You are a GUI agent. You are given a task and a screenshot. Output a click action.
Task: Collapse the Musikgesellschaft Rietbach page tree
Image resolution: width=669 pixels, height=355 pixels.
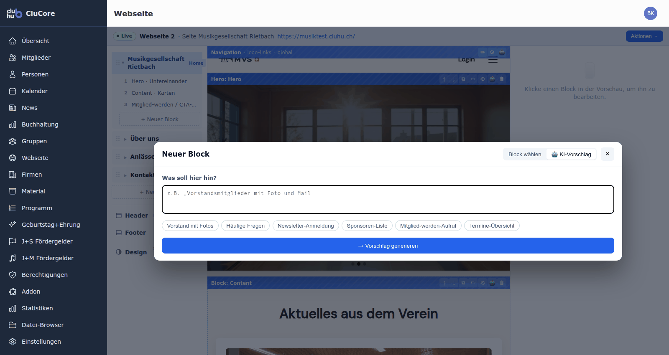coord(123,63)
